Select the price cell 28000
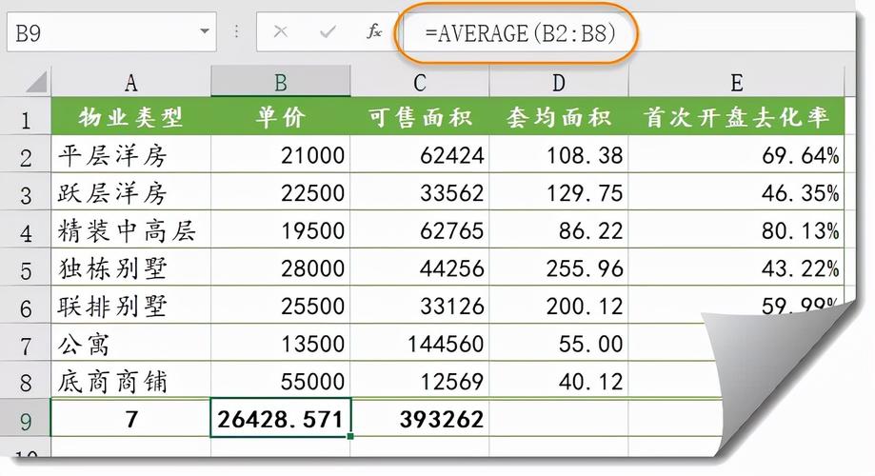 pos(281,268)
